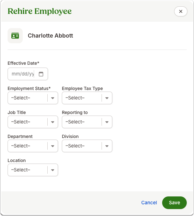Viewport: 194px width, 216px height.
Task: Open the Effective Date calendar picker
Action: point(41,74)
